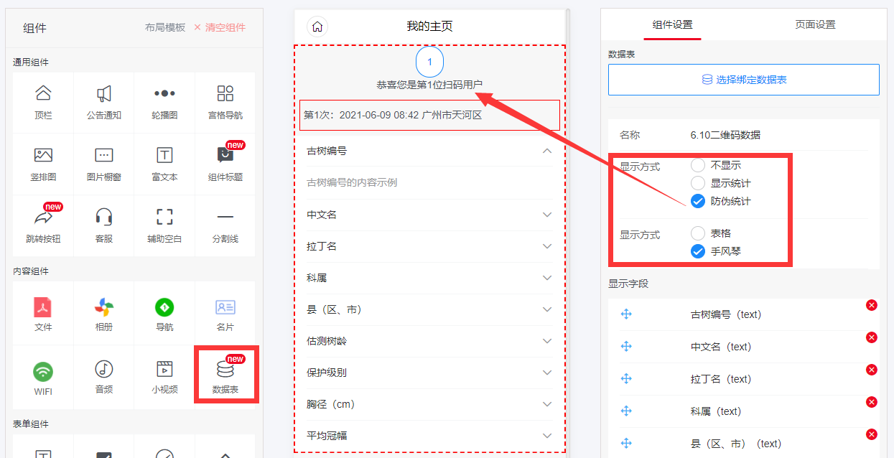Switch display mode to 表格
Image resolution: width=894 pixels, height=458 pixels.
click(698, 233)
